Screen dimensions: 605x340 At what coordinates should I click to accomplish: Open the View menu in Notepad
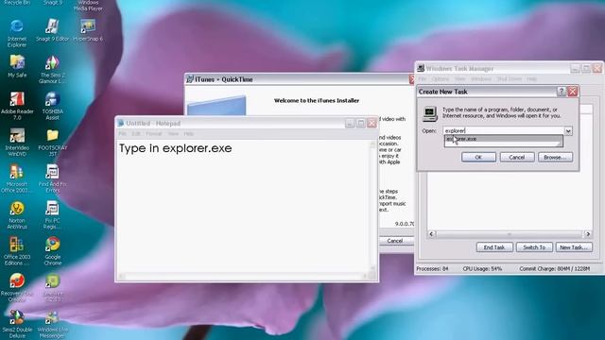[x=173, y=134]
